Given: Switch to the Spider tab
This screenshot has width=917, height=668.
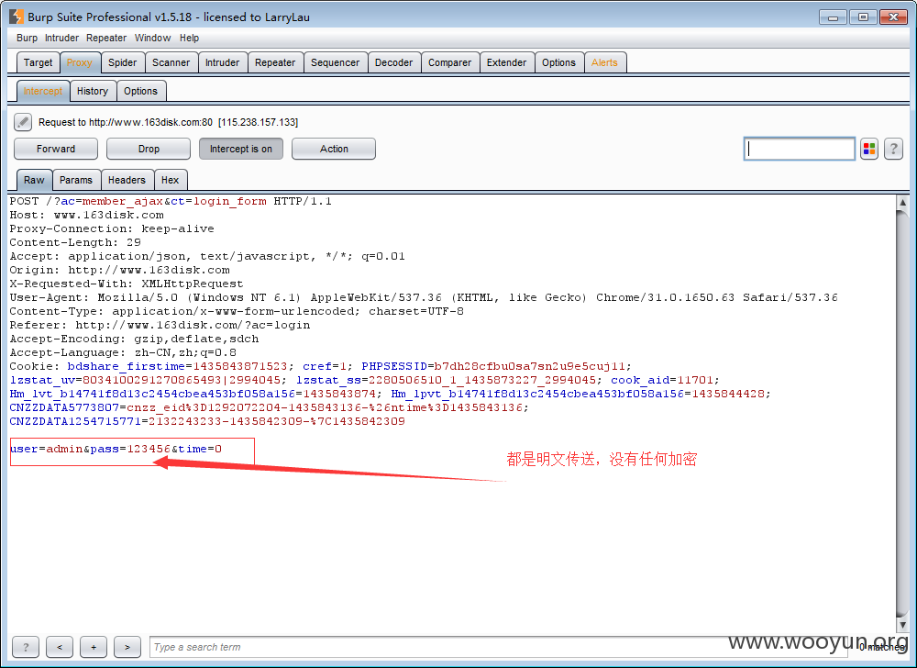Looking at the screenshot, I should (x=122, y=62).
